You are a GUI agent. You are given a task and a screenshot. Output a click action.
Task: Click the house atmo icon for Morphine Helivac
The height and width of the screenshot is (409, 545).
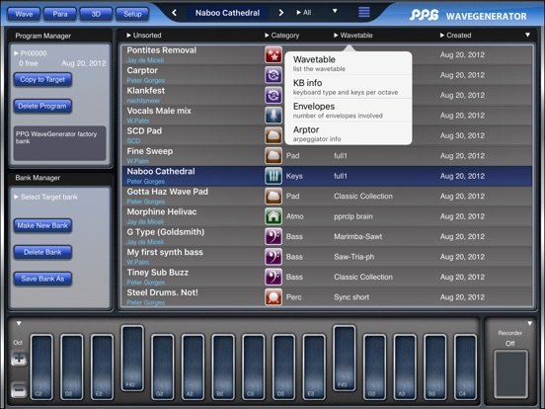coord(273,216)
